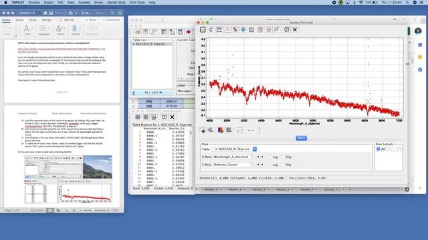The image size is (428, 240).
Task: Click the Save icon in Word title bar
Action: (x=51, y=13)
